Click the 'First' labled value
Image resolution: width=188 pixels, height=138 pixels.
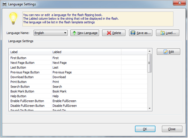tap(56, 58)
